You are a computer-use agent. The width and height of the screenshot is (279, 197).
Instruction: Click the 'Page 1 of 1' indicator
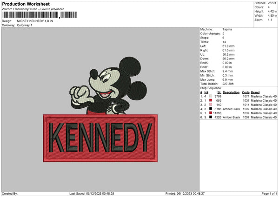tap(269, 194)
